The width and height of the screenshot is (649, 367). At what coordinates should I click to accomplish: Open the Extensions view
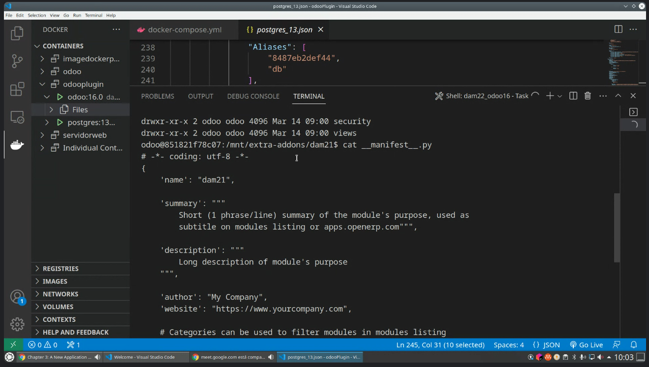point(17,88)
